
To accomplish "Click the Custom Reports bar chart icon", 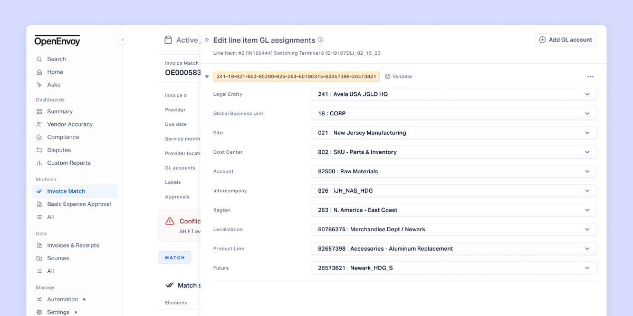I will tap(39, 163).
